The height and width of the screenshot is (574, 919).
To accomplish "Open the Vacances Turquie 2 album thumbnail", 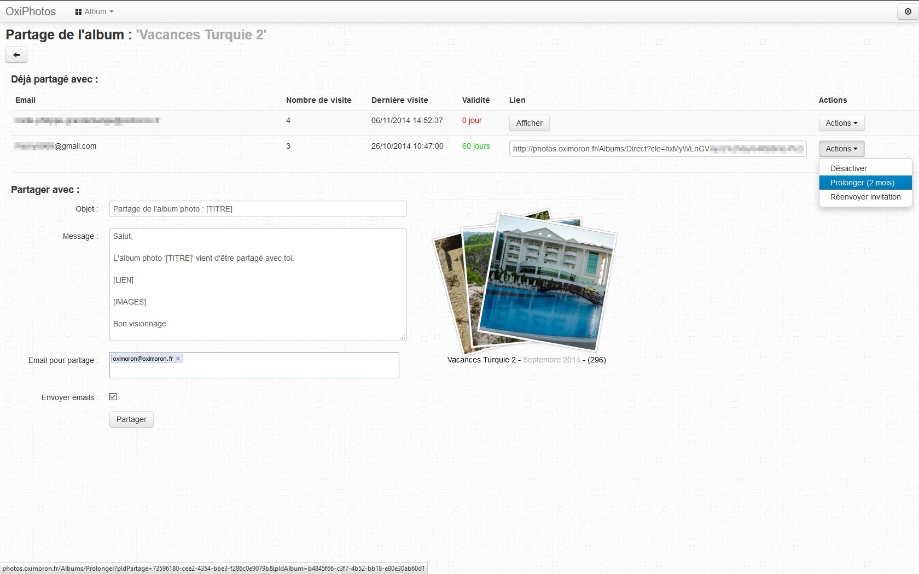I will point(525,282).
